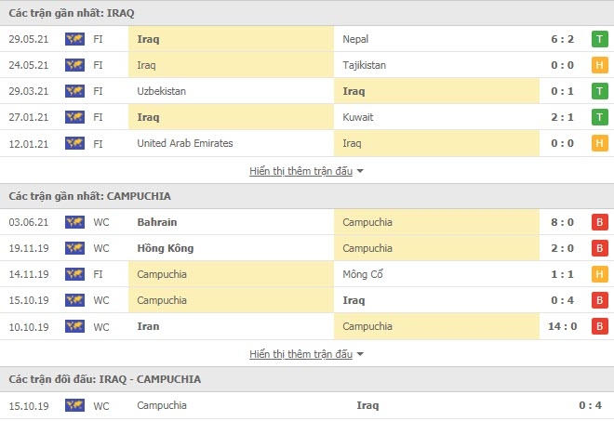The image size is (614, 421).
Task: Click the red B badge on Bahrain–Campuchia row
Action: point(599,222)
